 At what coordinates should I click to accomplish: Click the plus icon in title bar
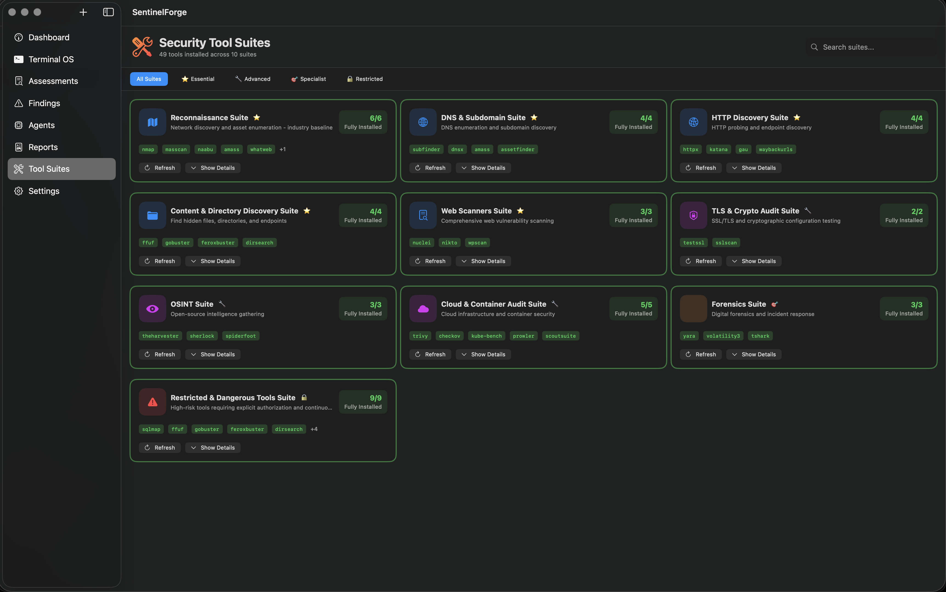pyautogui.click(x=83, y=12)
